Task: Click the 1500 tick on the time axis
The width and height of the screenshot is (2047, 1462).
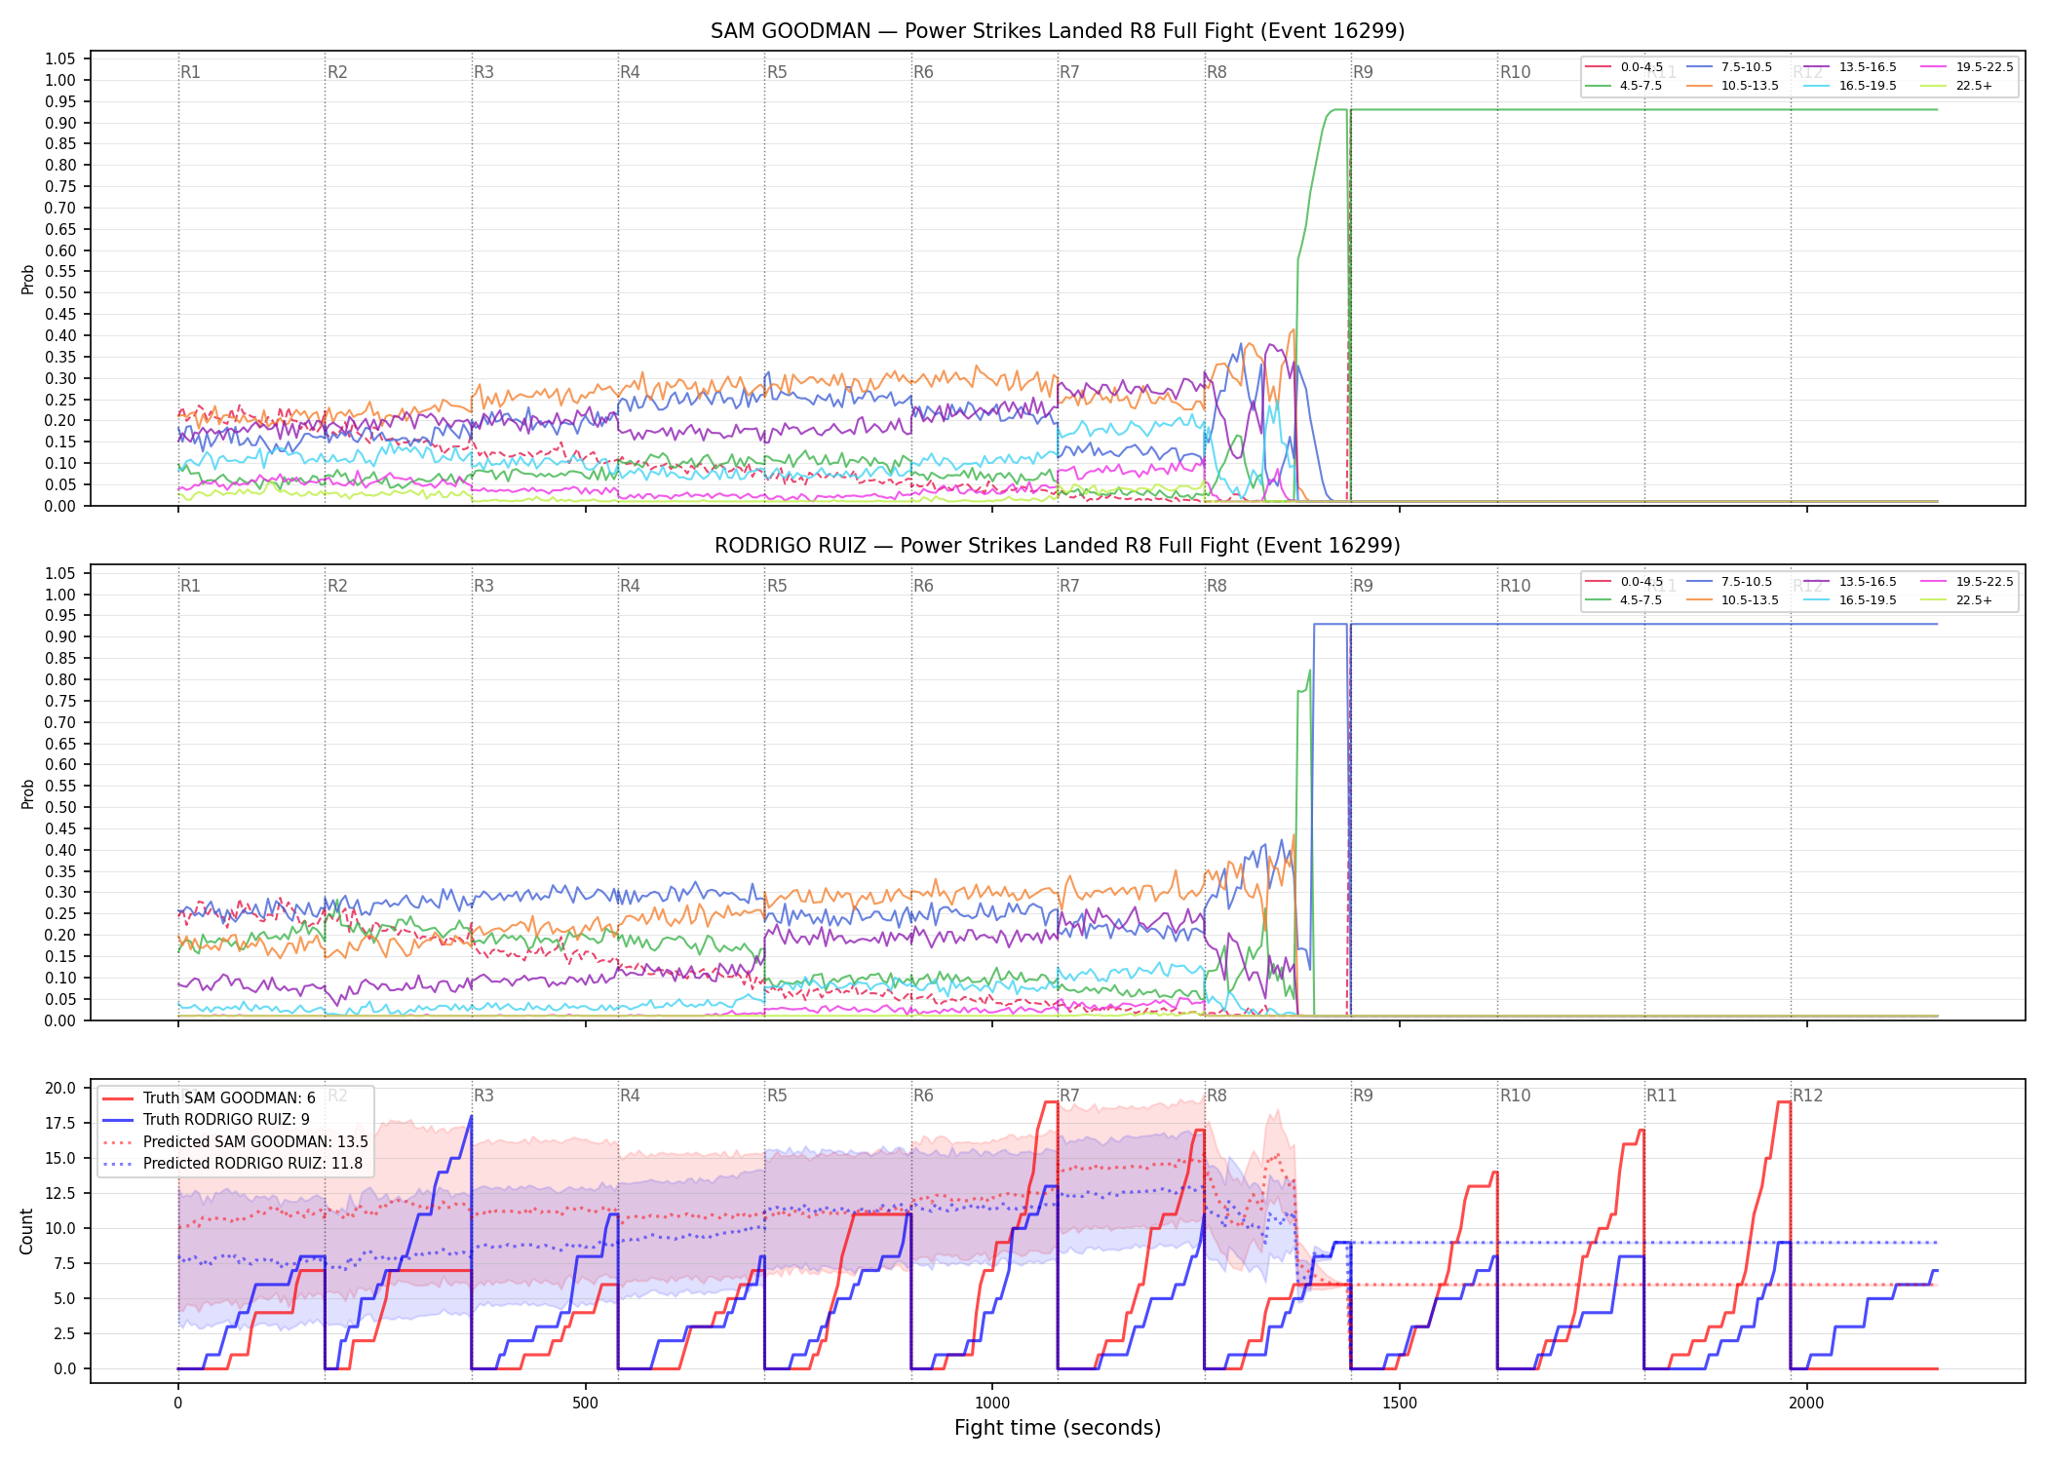Action: pos(1400,1403)
